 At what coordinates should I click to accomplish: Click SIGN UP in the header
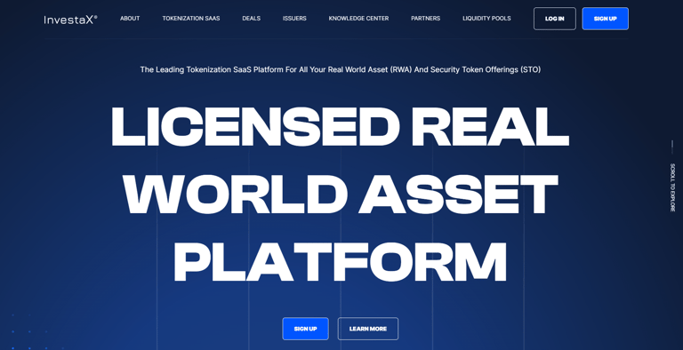pyautogui.click(x=605, y=19)
